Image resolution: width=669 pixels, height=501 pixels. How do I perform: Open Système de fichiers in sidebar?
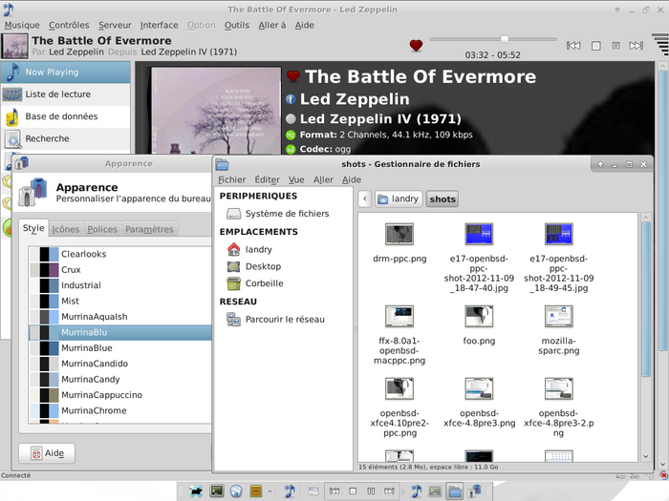pos(286,214)
